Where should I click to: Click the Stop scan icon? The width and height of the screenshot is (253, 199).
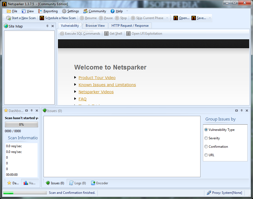(x=117, y=18)
